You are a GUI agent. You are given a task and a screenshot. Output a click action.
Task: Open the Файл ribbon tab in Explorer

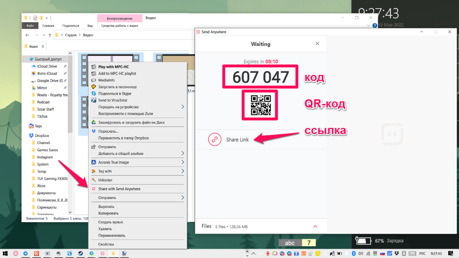[x=30, y=26]
